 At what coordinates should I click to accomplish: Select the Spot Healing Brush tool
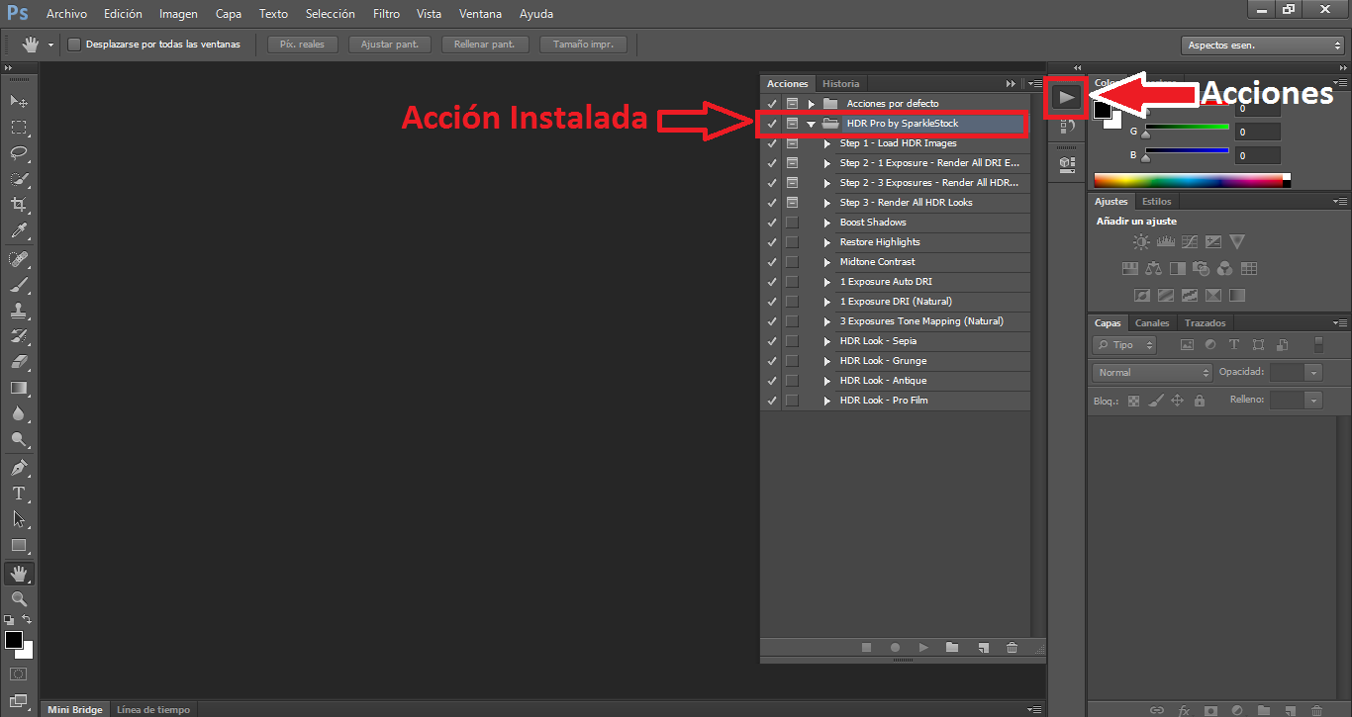click(19, 259)
